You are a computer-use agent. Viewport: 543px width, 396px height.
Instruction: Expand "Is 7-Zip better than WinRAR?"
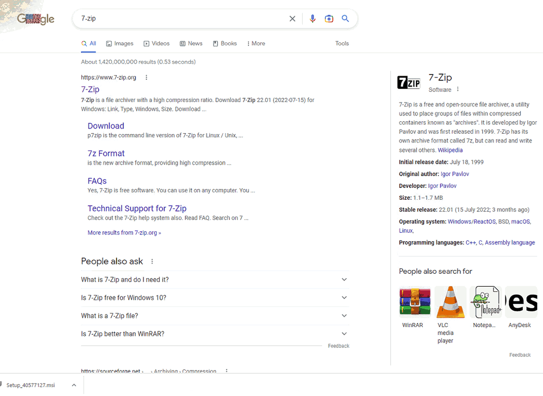[215, 334]
